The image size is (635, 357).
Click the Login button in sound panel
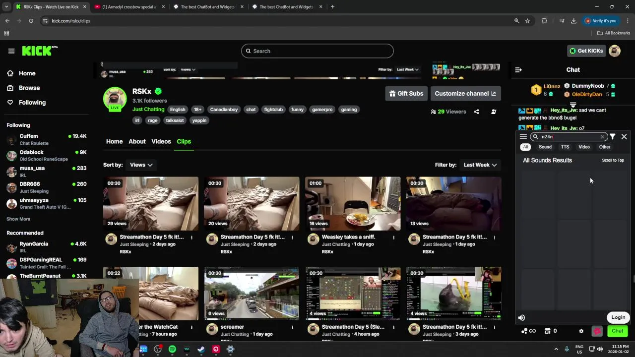[x=618, y=317]
